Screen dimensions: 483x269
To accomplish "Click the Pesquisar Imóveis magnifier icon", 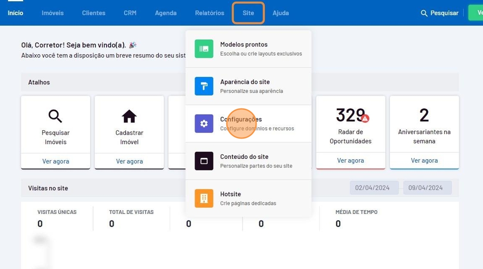I will tap(55, 116).
